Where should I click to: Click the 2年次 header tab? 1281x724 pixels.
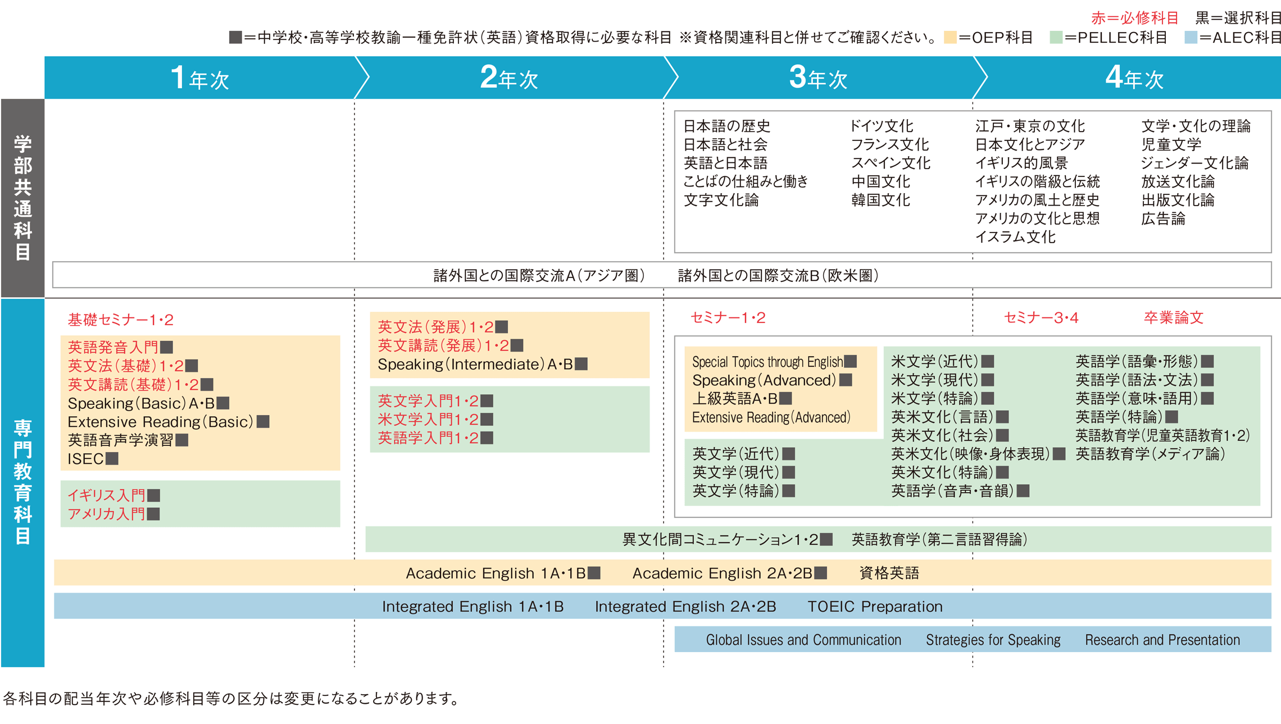508,78
